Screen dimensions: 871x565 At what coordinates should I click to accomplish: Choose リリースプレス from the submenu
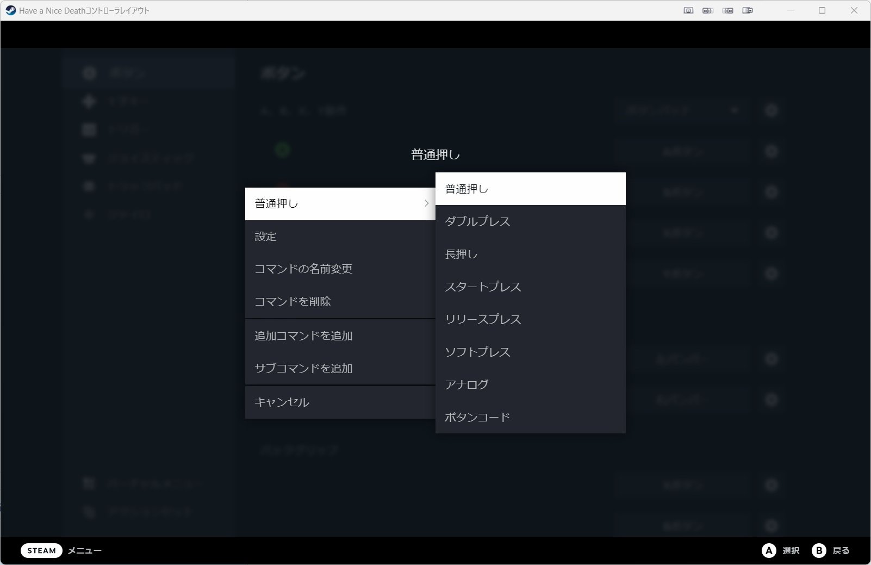[530, 319]
